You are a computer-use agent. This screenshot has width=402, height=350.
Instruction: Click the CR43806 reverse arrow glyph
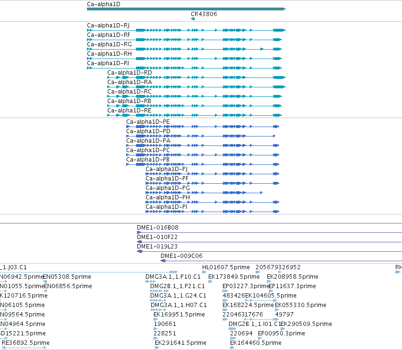pos(193,19)
